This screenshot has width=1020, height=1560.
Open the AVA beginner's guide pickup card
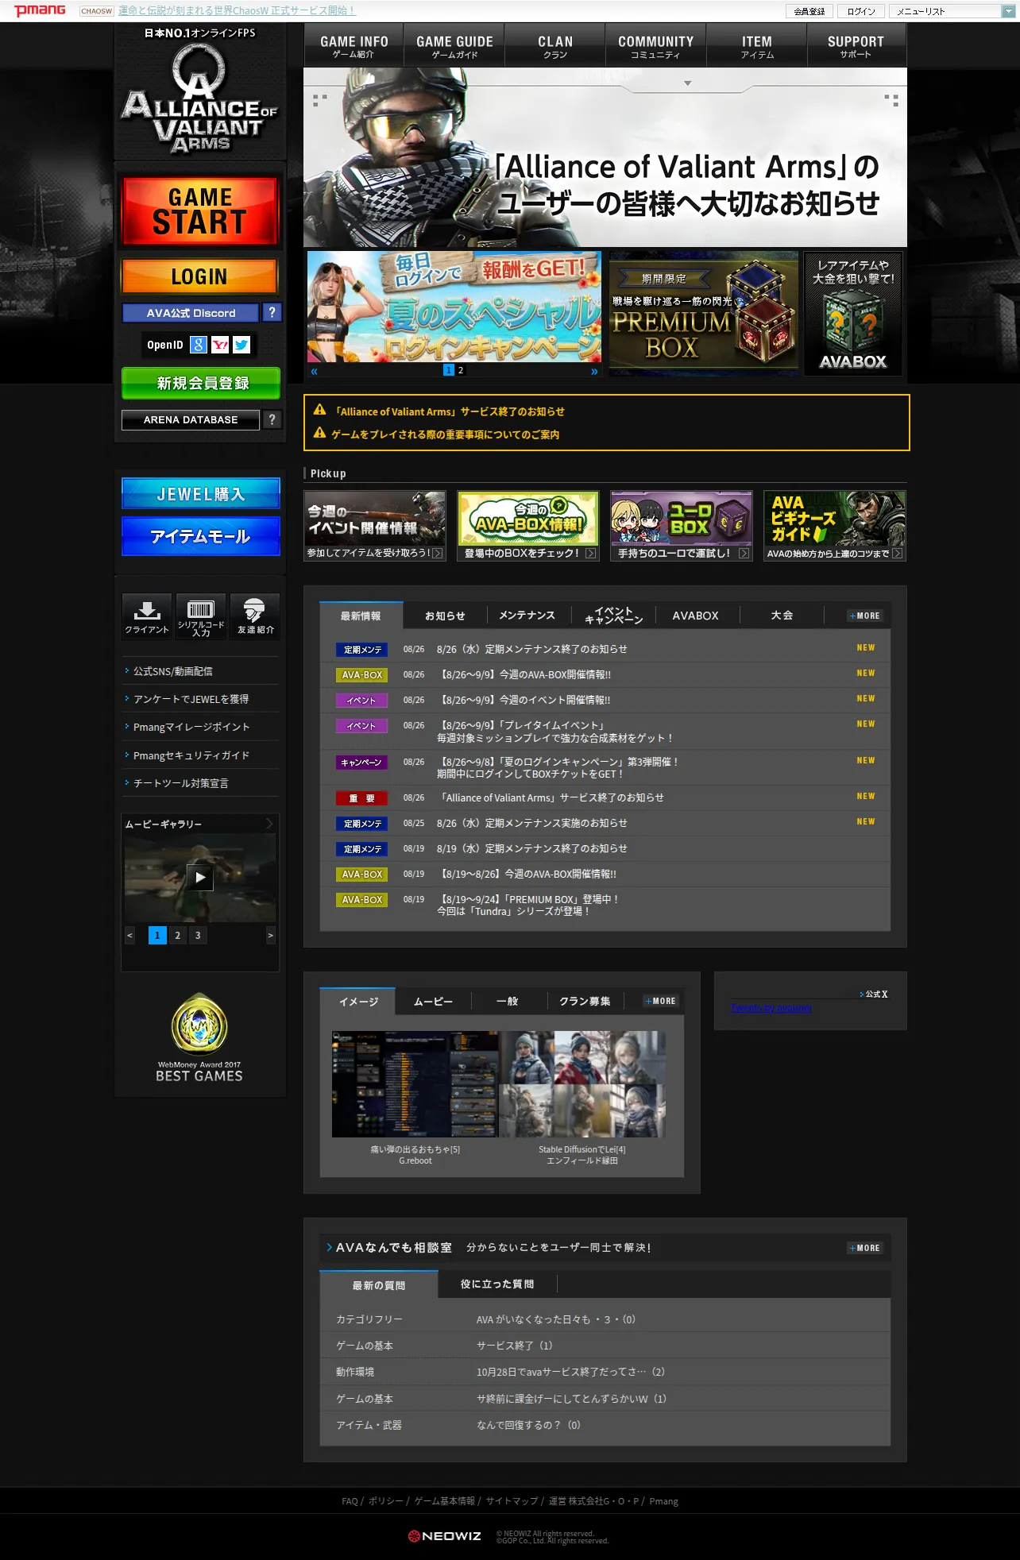[834, 526]
